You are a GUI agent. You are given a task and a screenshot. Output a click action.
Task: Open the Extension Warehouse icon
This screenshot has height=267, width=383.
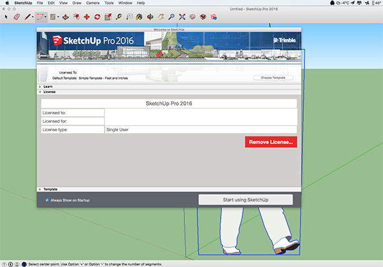203,17
